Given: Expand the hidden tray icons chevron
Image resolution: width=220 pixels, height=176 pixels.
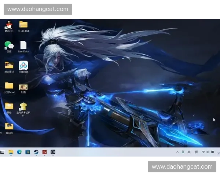Looking at the screenshot, I should pyautogui.click(x=177, y=152).
